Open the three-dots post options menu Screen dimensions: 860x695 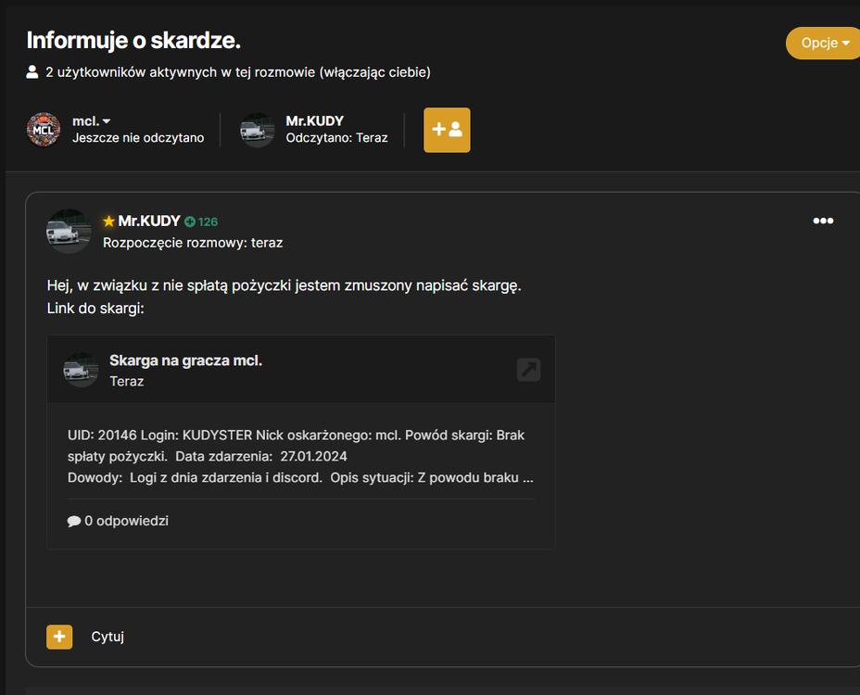pyautogui.click(x=823, y=221)
